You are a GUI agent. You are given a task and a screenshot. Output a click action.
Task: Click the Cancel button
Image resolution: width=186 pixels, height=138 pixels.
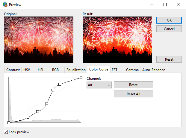pos(169,29)
